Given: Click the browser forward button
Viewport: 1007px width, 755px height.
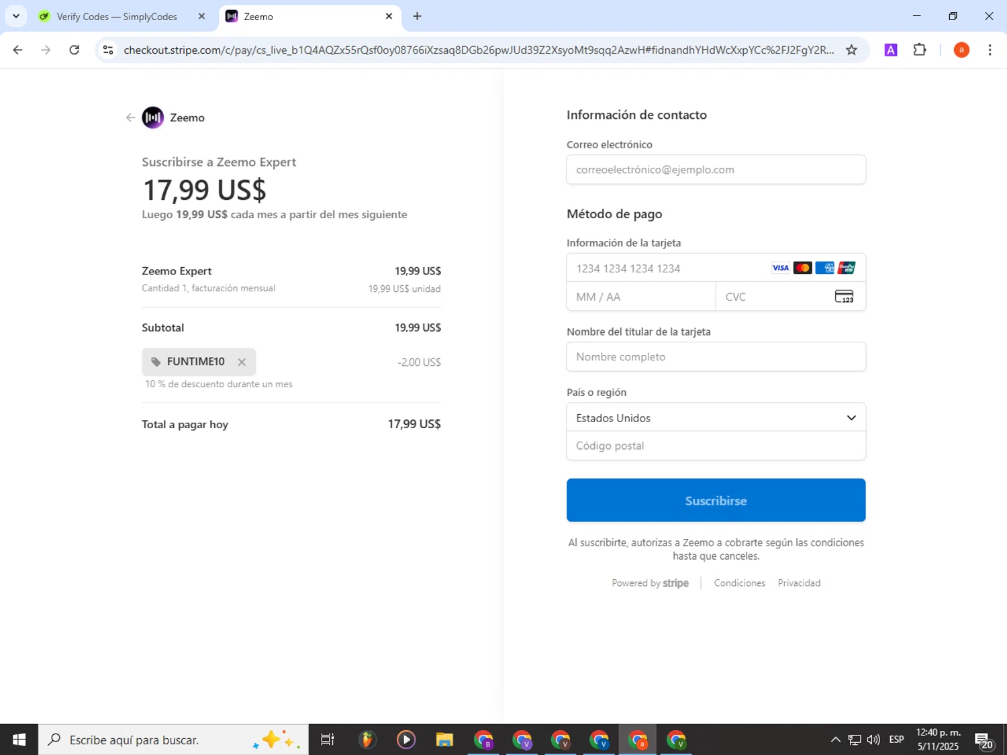Looking at the screenshot, I should [46, 50].
